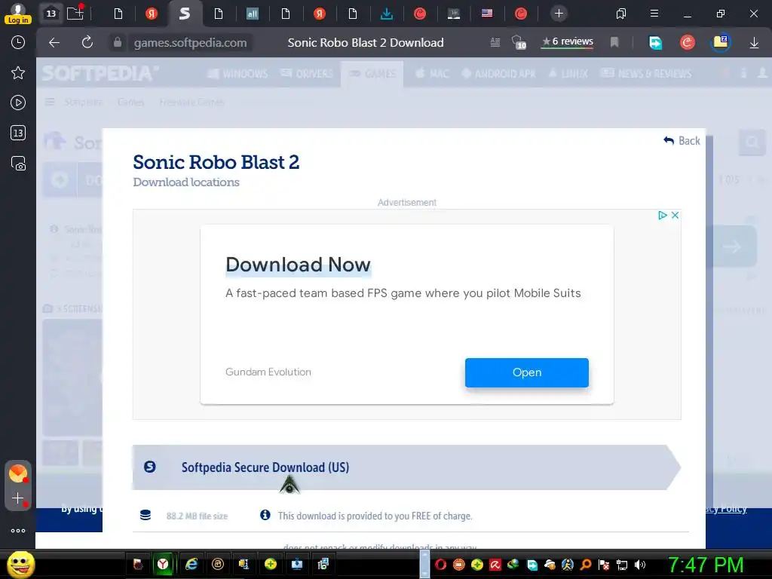Screen dimensions: 772x579
Task: Click the new tab group icon with red dot
Action: click(x=75, y=13)
